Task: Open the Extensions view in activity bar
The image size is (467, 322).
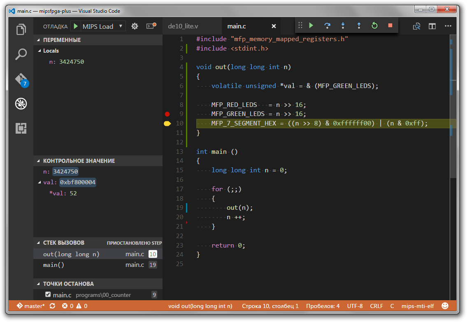Action: [x=21, y=128]
